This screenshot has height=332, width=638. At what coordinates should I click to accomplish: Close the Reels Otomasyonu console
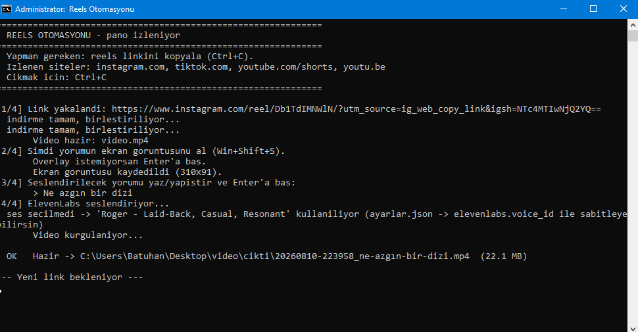[x=623, y=9]
